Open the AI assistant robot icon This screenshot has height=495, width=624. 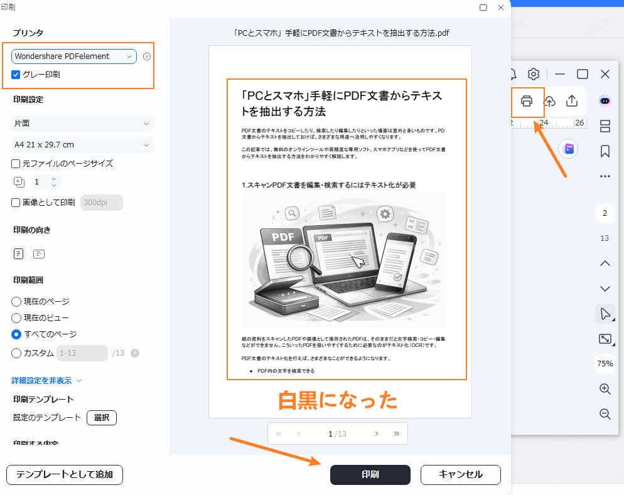[605, 101]
